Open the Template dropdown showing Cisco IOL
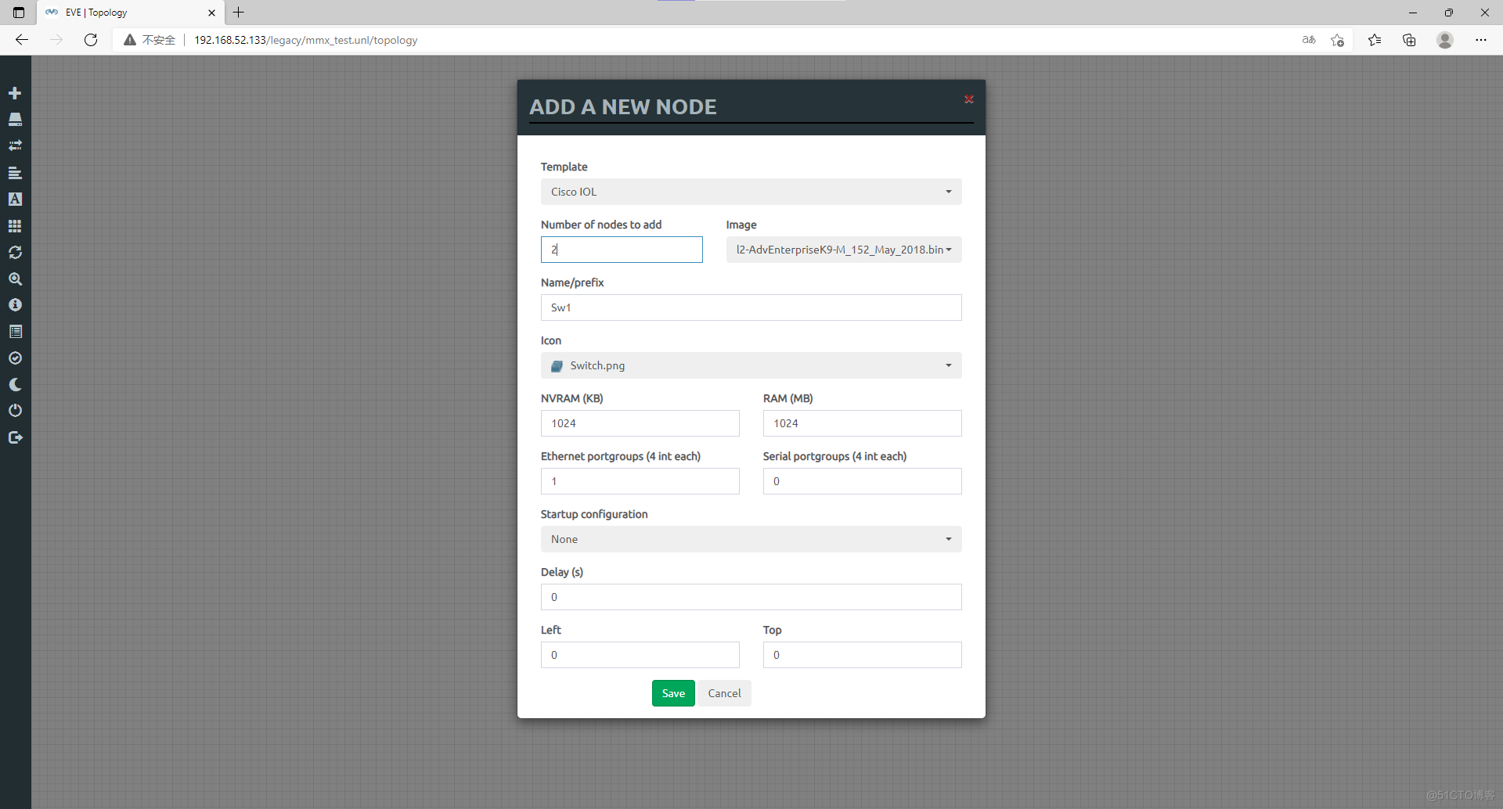This screenshot has width=1503, height=809. 751,192
